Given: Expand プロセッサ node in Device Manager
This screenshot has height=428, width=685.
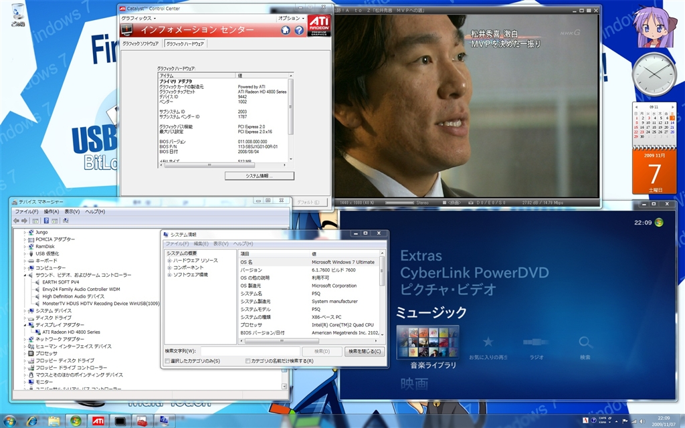Looking at the screenshot, I should (x=25, y=353).
